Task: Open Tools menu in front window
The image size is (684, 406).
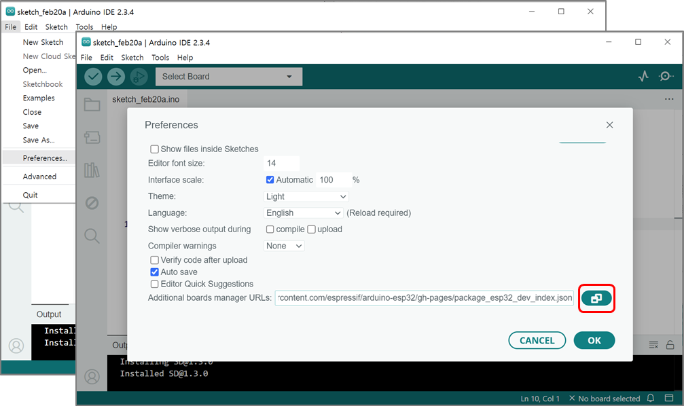Action: [x=160, y=58]
